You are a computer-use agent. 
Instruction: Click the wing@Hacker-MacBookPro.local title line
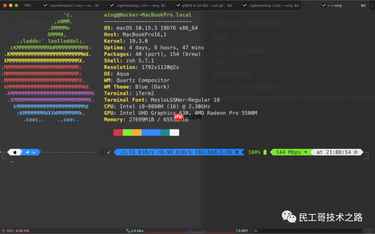pyautogui.click(x=148, y=15)
